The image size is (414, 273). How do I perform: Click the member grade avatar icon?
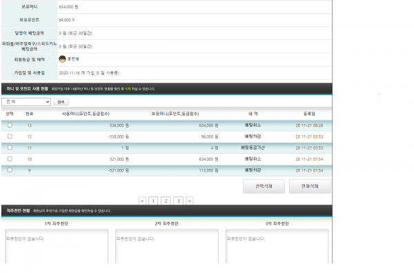click(x=62, y=59)
